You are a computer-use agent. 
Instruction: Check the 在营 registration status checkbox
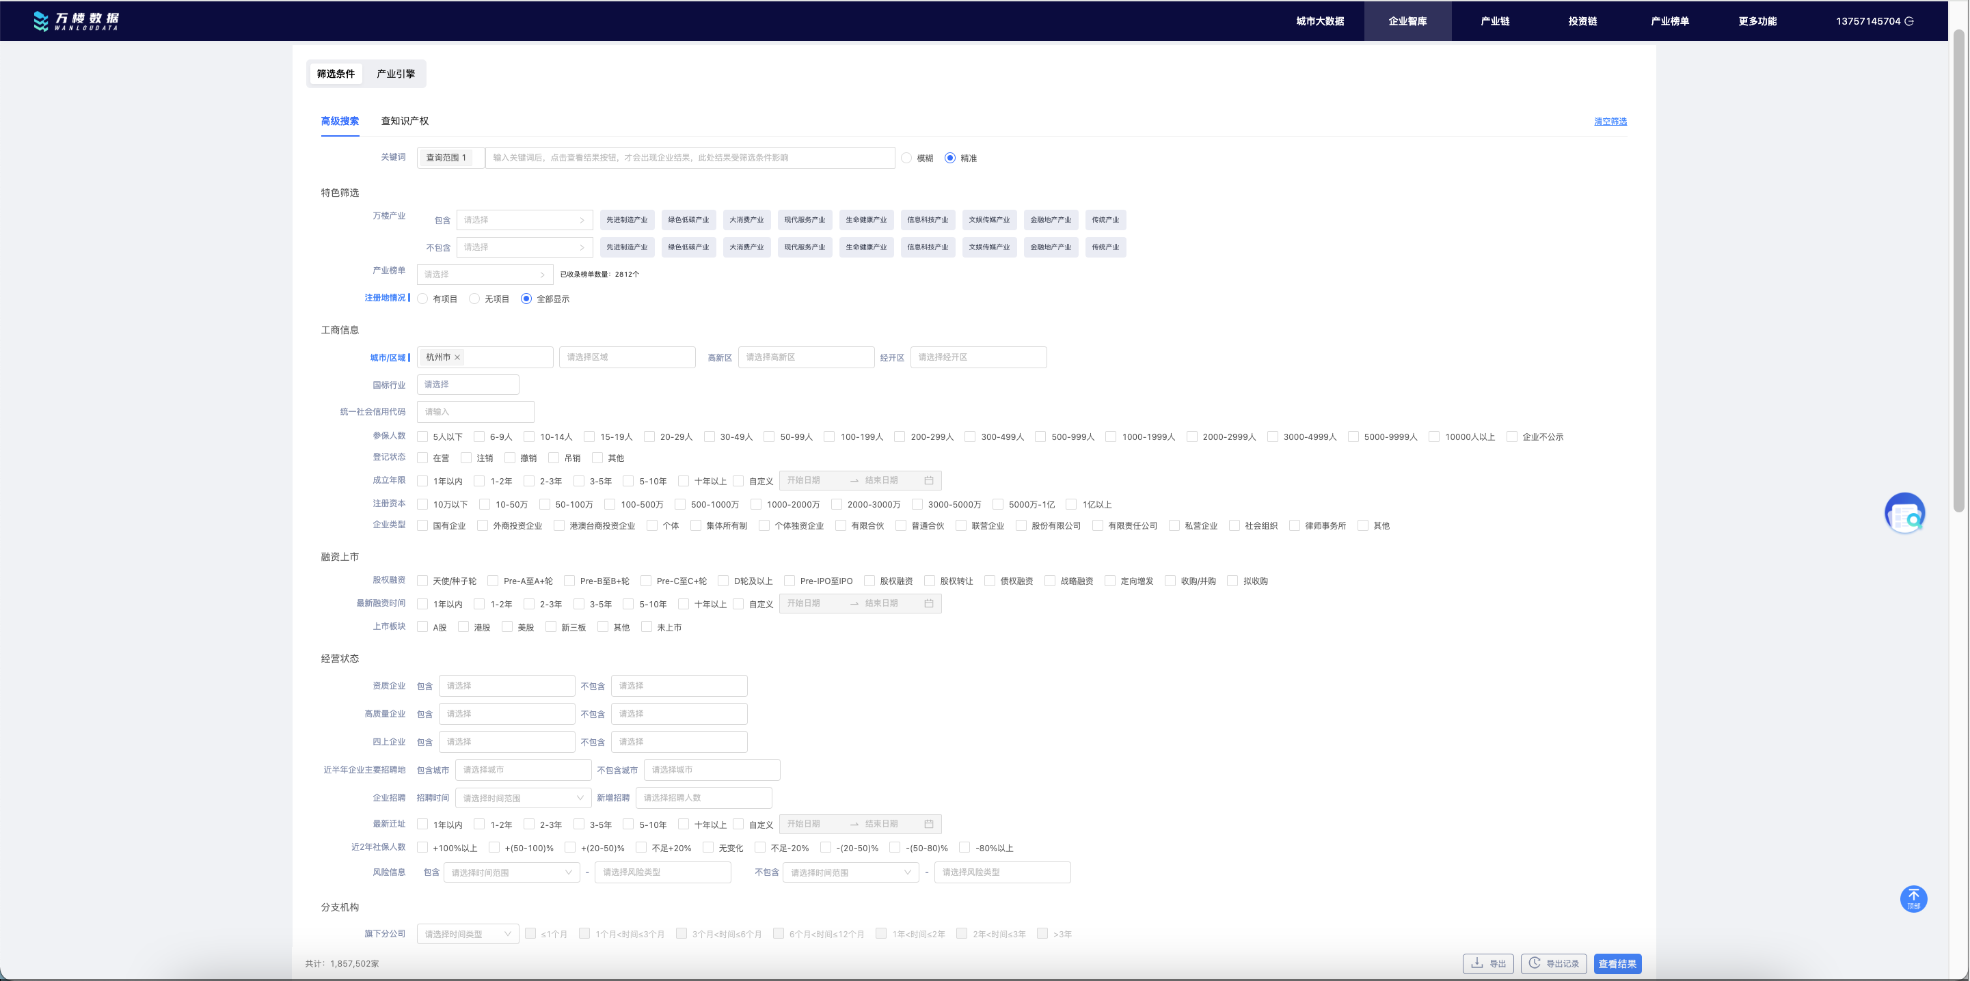click(x=422, y=458)
